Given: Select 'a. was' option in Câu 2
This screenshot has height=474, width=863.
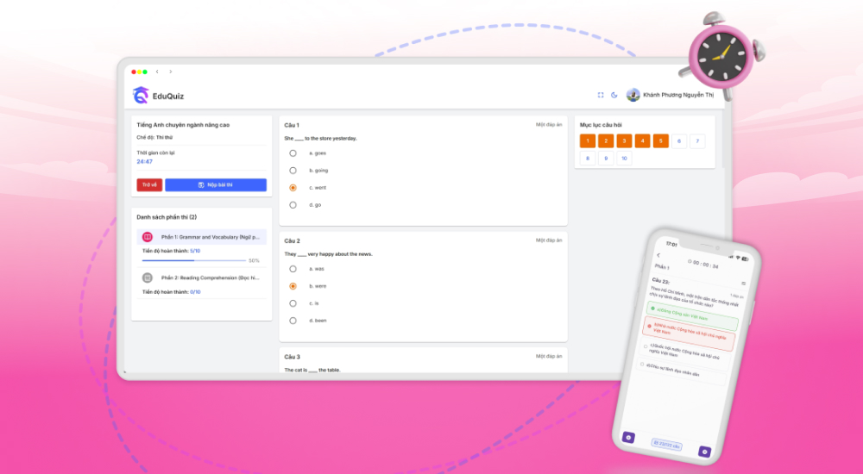Looking at the screenshot, I should pos(293,268).
